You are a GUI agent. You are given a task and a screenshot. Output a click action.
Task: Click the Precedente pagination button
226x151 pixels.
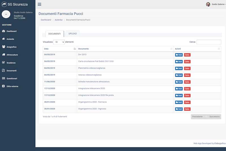point(197,117)
